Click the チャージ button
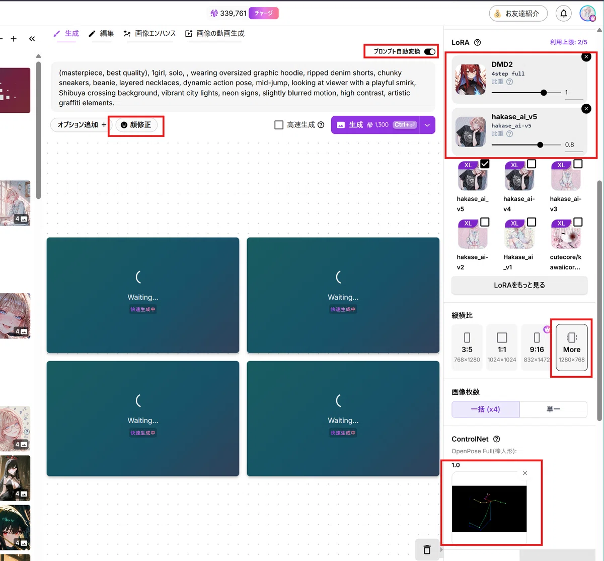The height and width of the screenshot is (561, 604). point(264,13)
